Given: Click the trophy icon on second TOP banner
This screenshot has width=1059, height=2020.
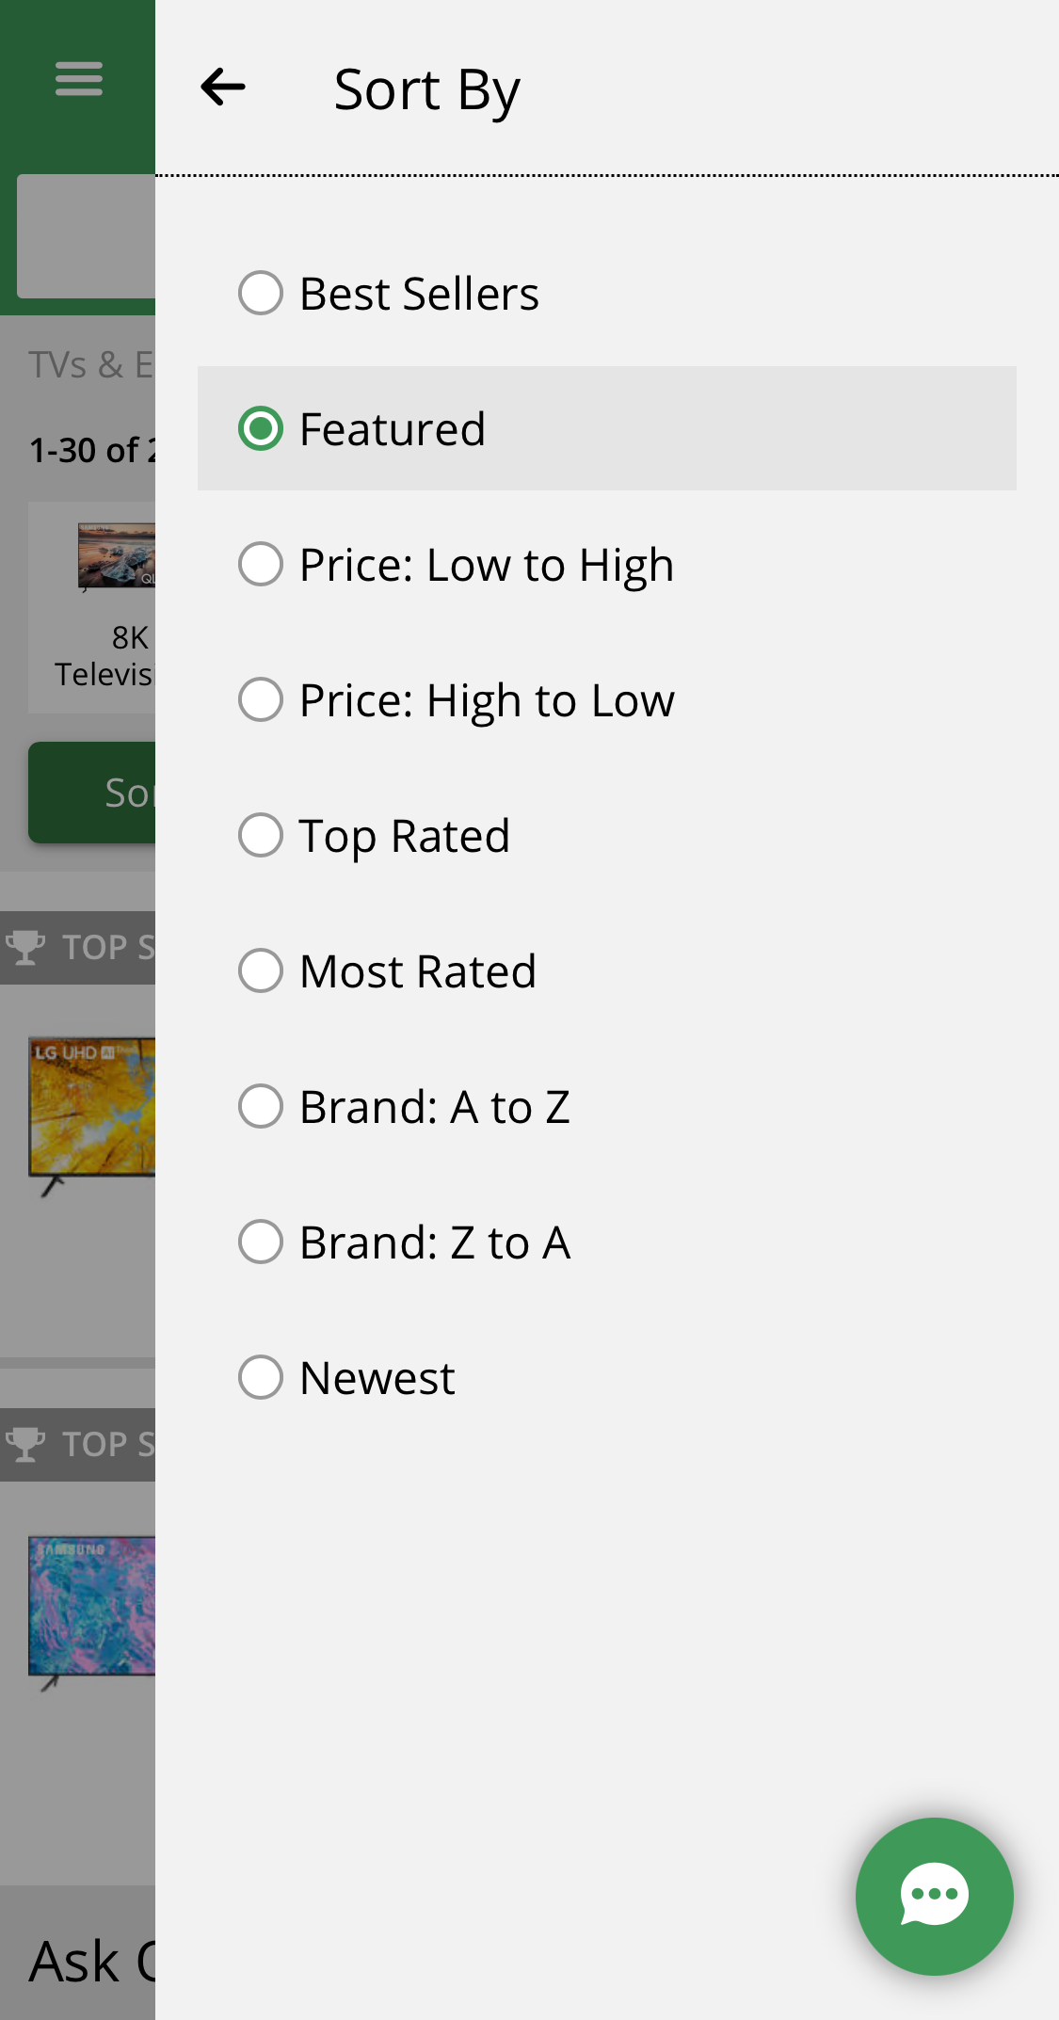Looking at the screenshot, I should coord(26,1445).
